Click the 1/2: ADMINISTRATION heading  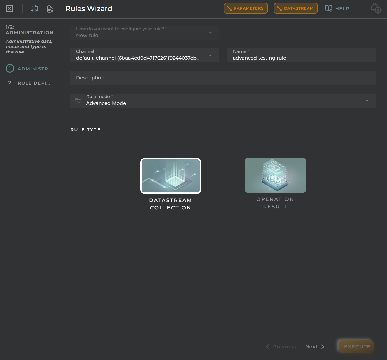click(x=29, y=30)
